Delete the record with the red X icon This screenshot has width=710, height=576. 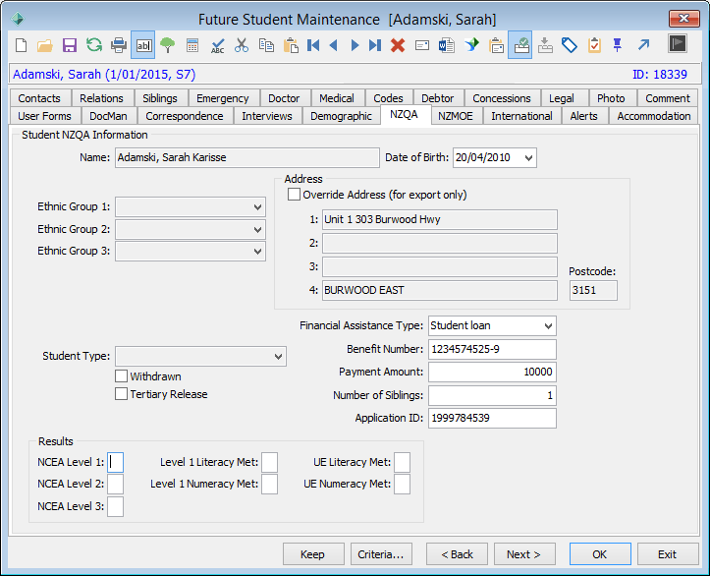398,45
